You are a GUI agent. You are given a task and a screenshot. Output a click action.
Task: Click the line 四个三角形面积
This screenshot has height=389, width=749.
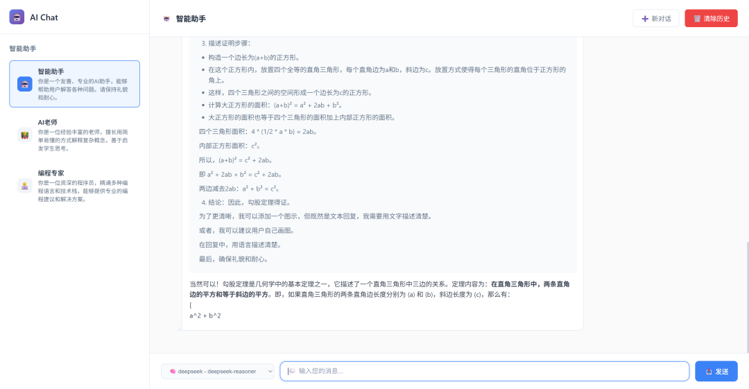(x=258, y=132)
